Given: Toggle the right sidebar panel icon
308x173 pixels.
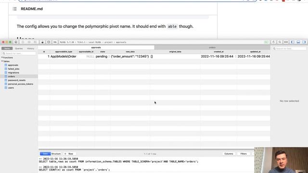Looking at the screenshot, I should click(x=304, y=42).
